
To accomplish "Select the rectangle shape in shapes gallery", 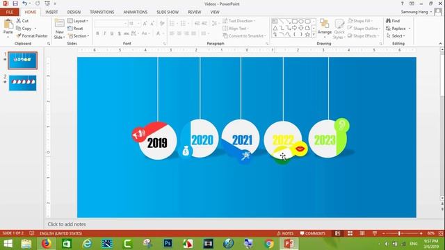I will pos(295,22).
